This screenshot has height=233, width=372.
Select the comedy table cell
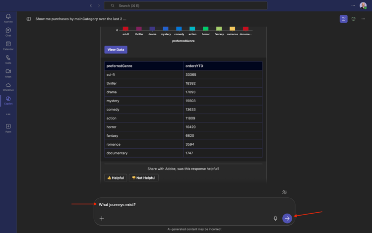point(144,110)
